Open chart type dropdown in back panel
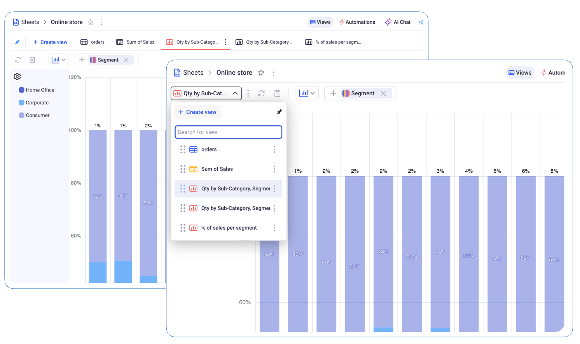Image resolution: width=580 pixels, height=344 pixels. (59, 60)
